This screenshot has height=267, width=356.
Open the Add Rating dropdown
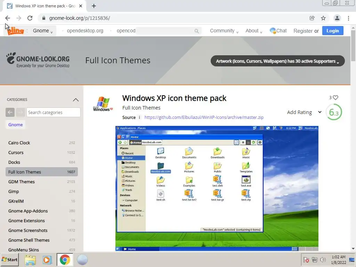click(x=304, y=112)
